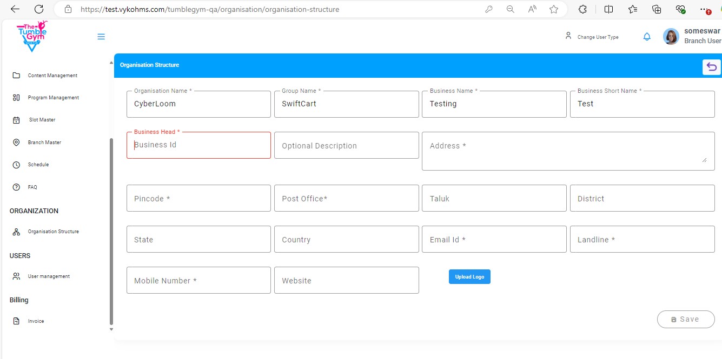Click the Business Head input field
The width and height of the screenshot is (722, 359).
198,145
